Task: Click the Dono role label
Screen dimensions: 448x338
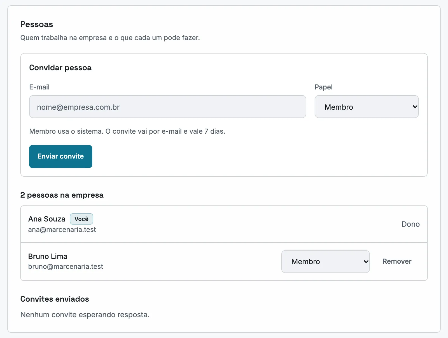Action: [x=410, y=224]
